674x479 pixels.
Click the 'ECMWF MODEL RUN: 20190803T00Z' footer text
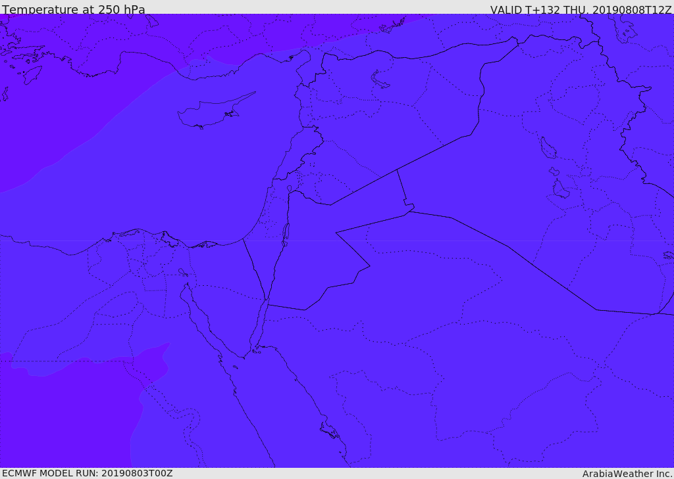[x=88, y=473]
